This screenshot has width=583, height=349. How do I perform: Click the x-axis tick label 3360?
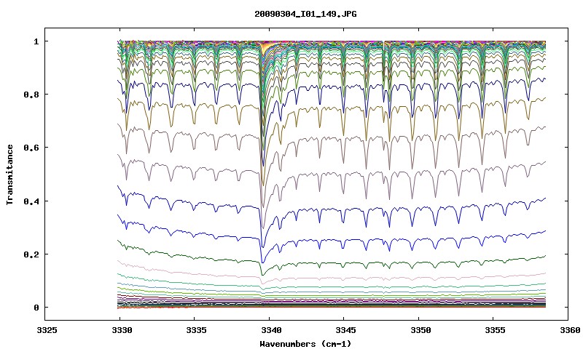[570, 330]
